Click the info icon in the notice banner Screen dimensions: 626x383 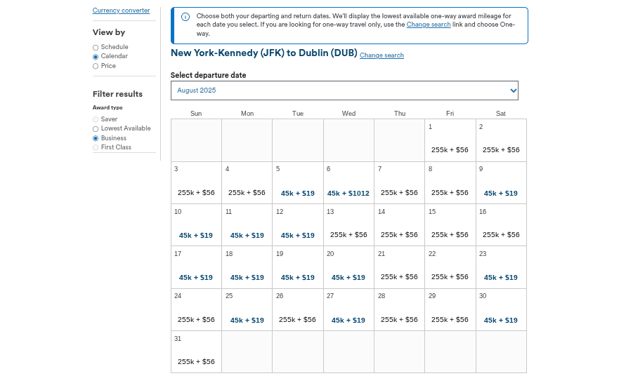pos(185,17)
